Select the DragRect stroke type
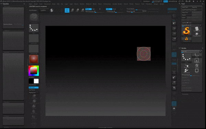Screen dimensions: 206x129 [x=197, y=61]
